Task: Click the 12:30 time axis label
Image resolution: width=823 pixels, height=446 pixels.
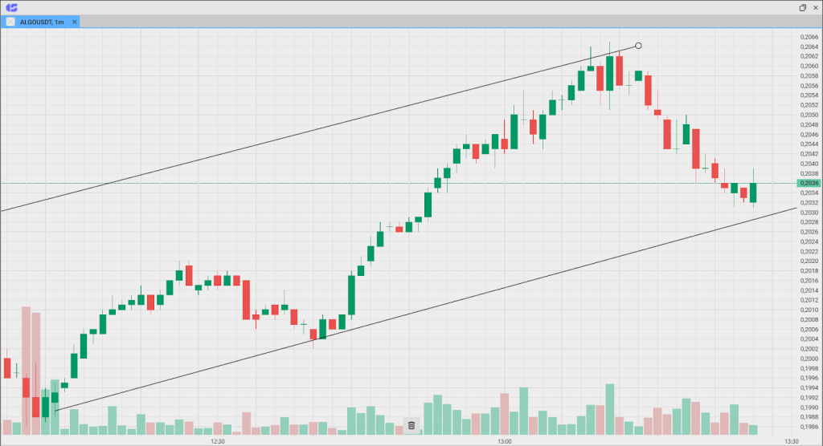Action: coord(217,440)
